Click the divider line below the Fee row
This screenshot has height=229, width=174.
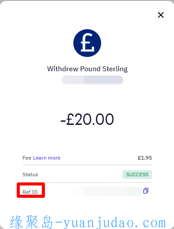(87, 165)
